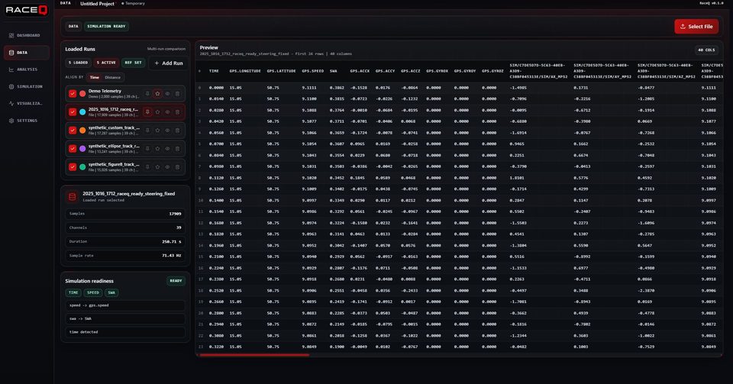Click the Add Run button

coord(169,63)
